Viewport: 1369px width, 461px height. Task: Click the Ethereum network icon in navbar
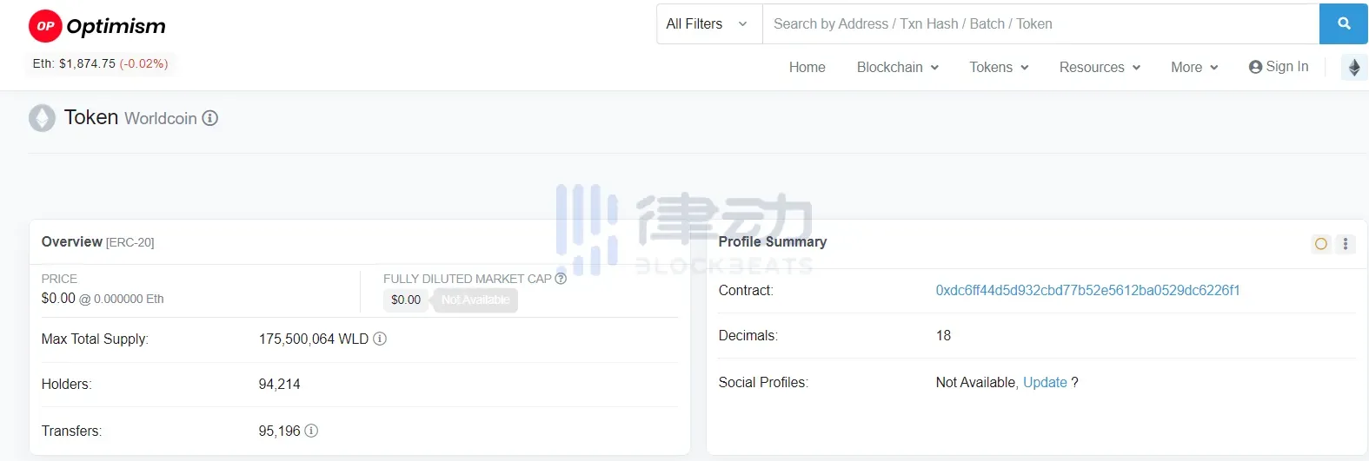coord(1353,67)
